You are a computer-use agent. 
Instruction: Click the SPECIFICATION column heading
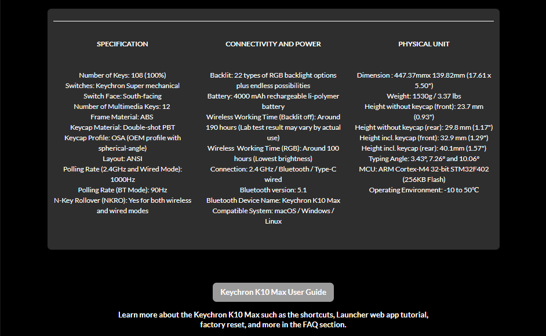(122, 44)
